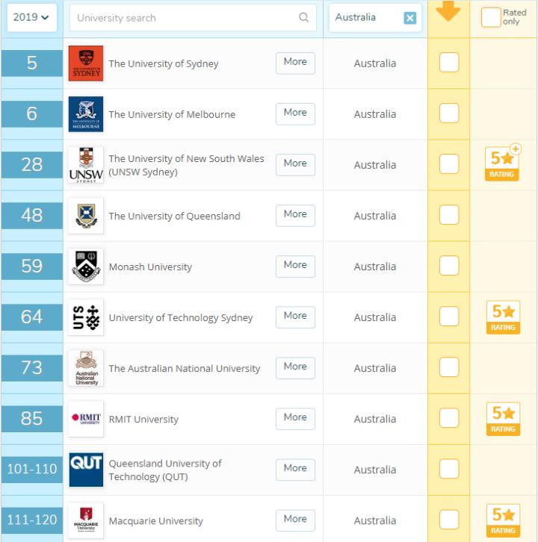Screen dimensions: 538x542
Task: Check compare box for Monash University
Action: tap(449, 266)
